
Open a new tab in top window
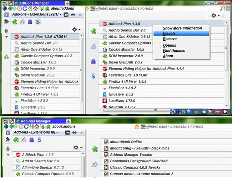pos(67,3)
